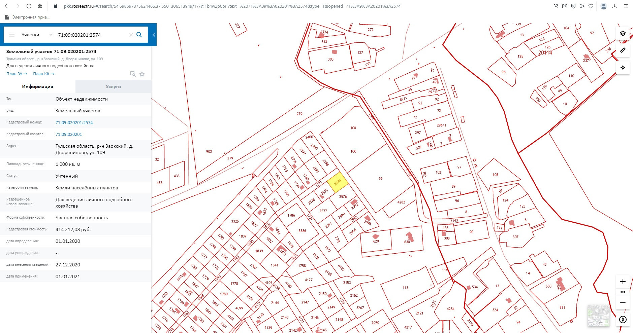Open the browser downloads icon
Image resolution: width=633 pixels, height=333 pixels.
[x=614, y=6]
